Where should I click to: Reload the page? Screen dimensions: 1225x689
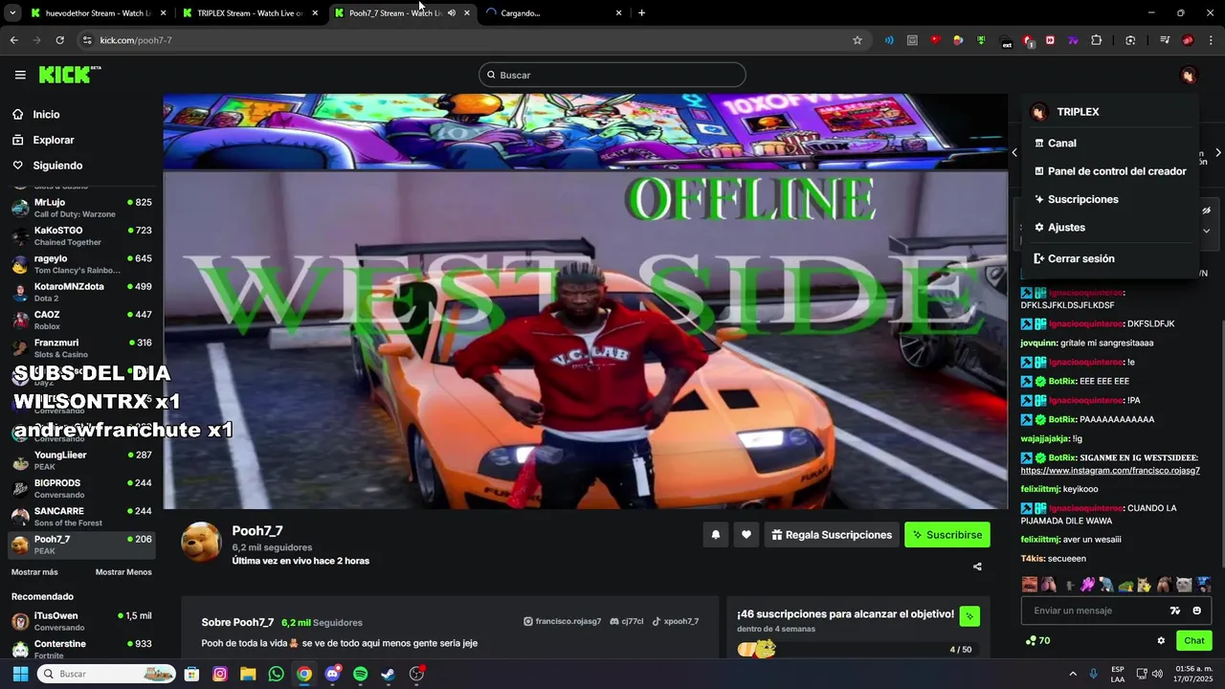tap(59, 40)
